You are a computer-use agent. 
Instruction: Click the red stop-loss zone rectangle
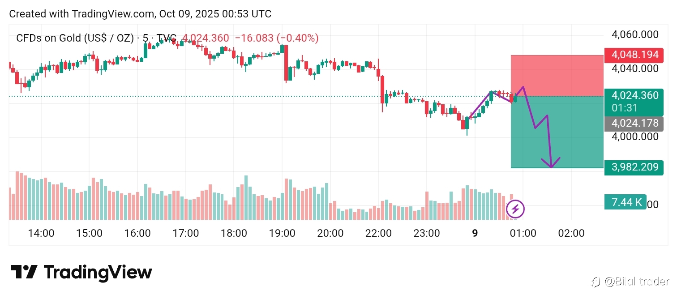pyautogui.click(x=557, y=76)
